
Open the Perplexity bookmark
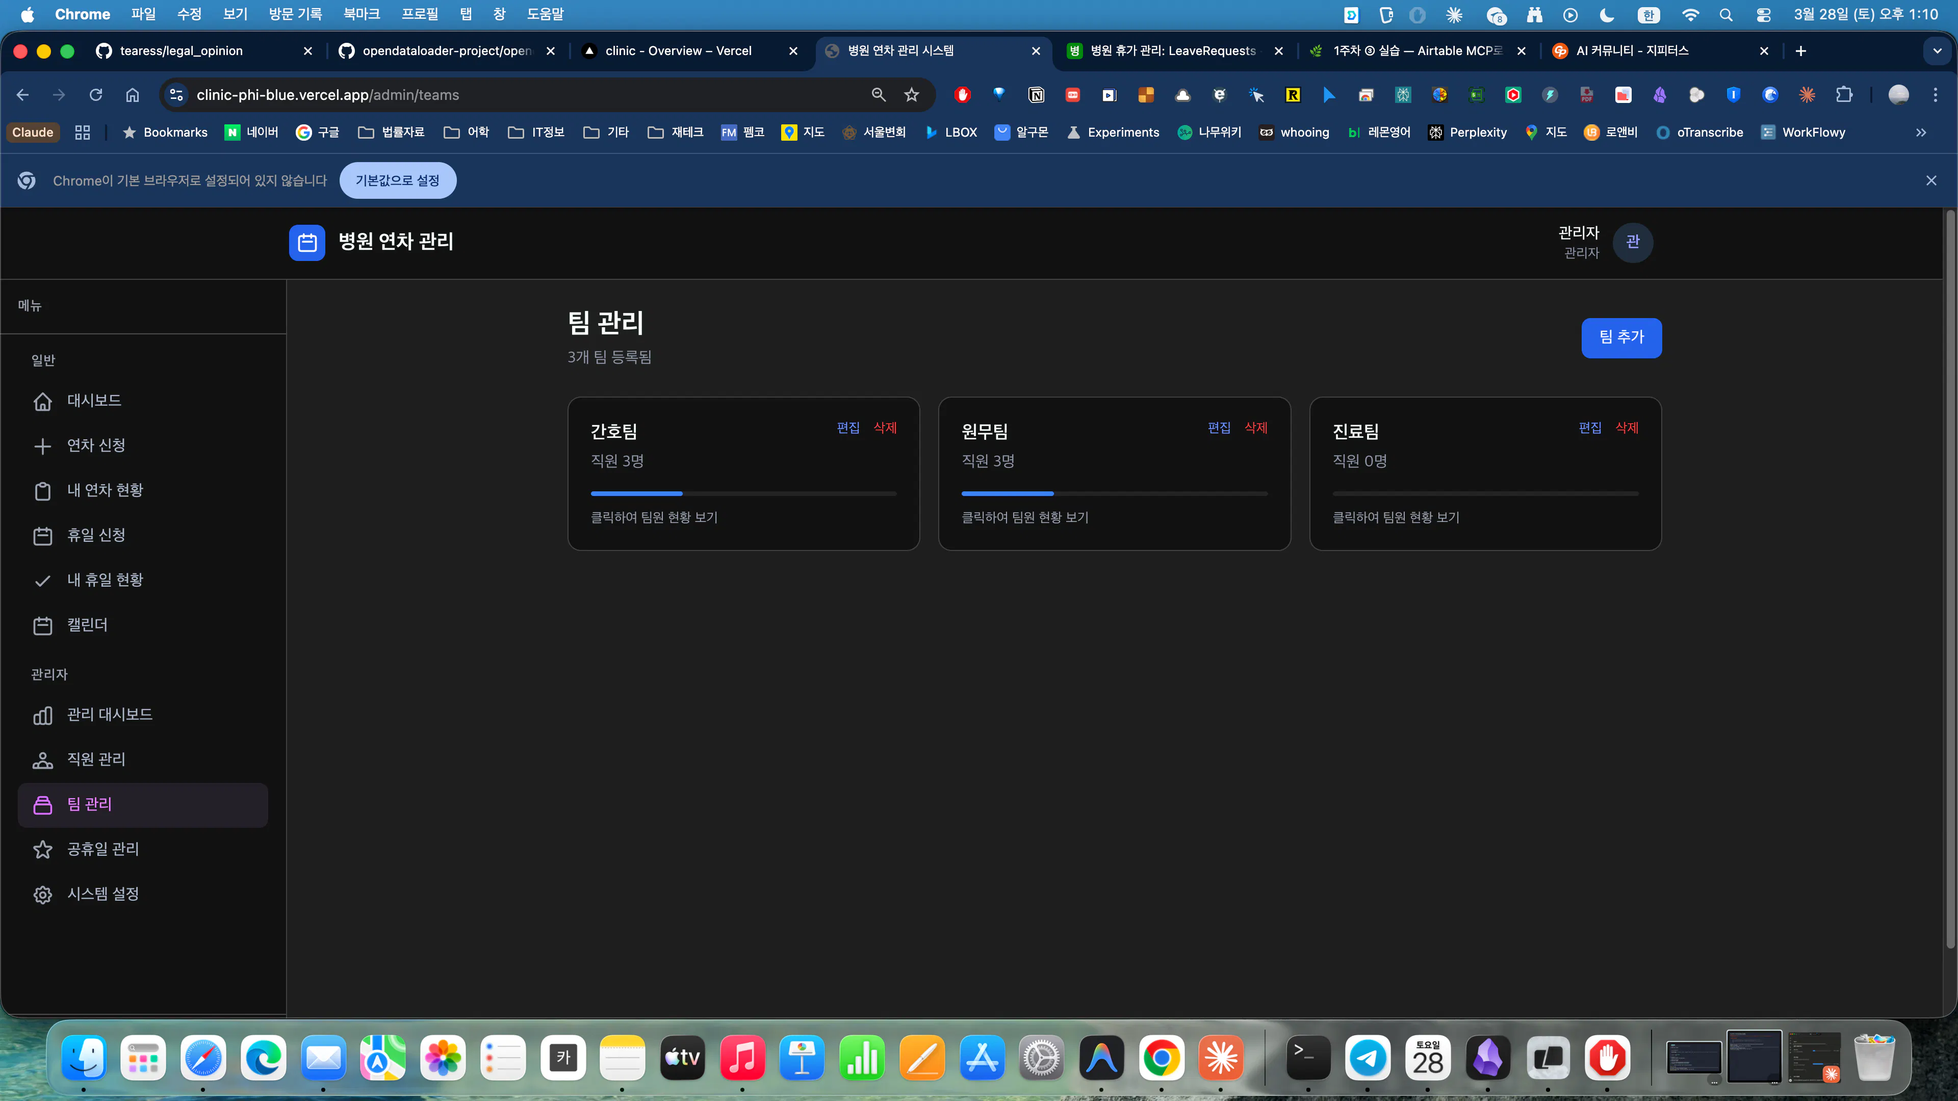tap(1468, 132)
